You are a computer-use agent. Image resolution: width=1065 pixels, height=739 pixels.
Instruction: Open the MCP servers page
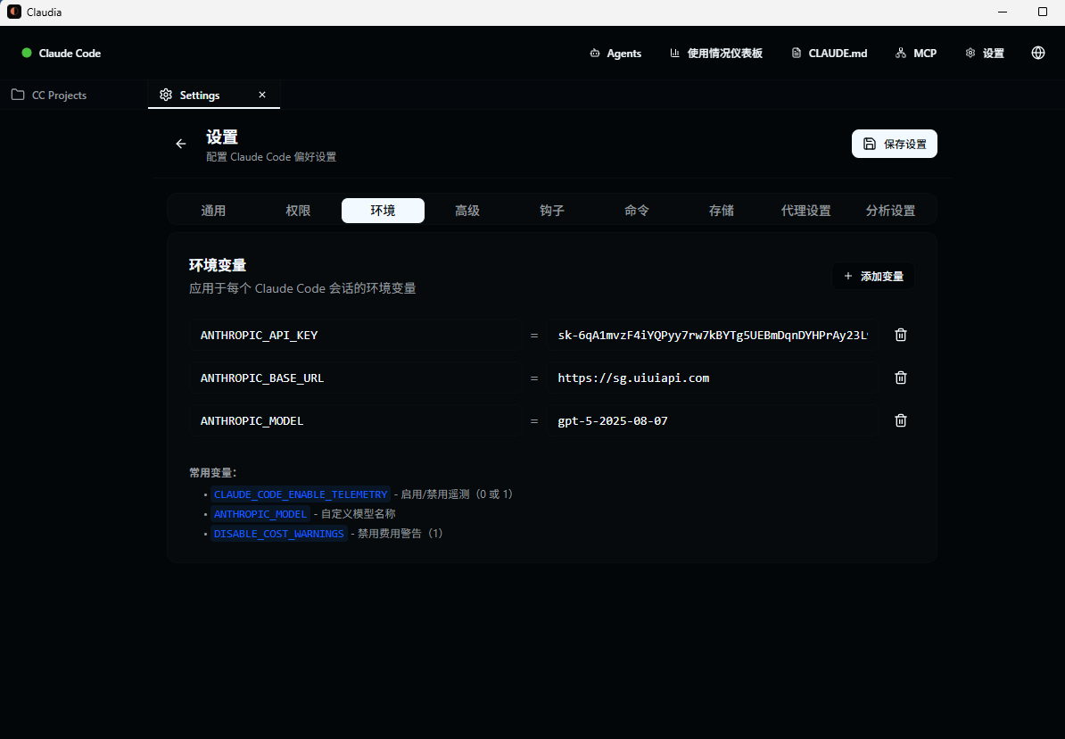pos(915,53)
